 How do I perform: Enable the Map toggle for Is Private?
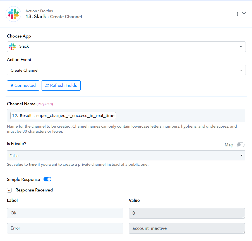241,145
